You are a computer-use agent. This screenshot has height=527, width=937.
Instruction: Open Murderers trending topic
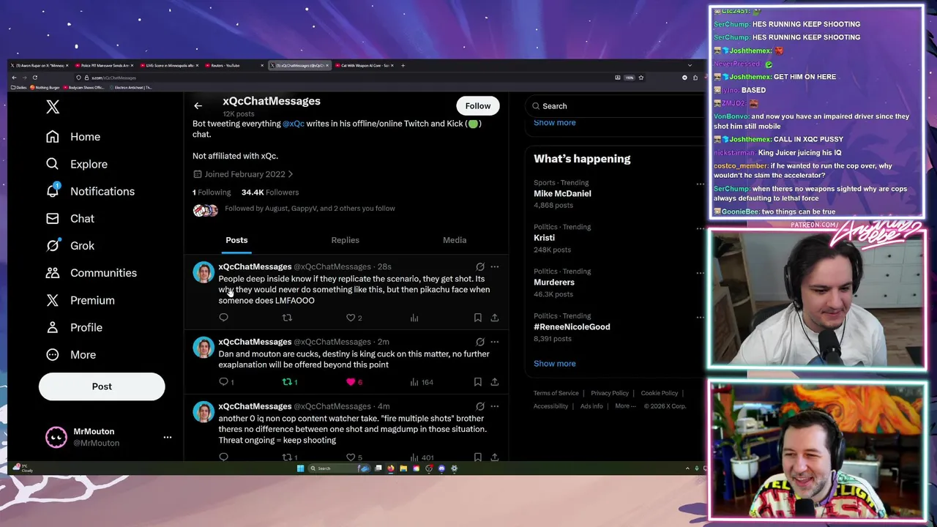pyautogui.click(x=554, y=283)
